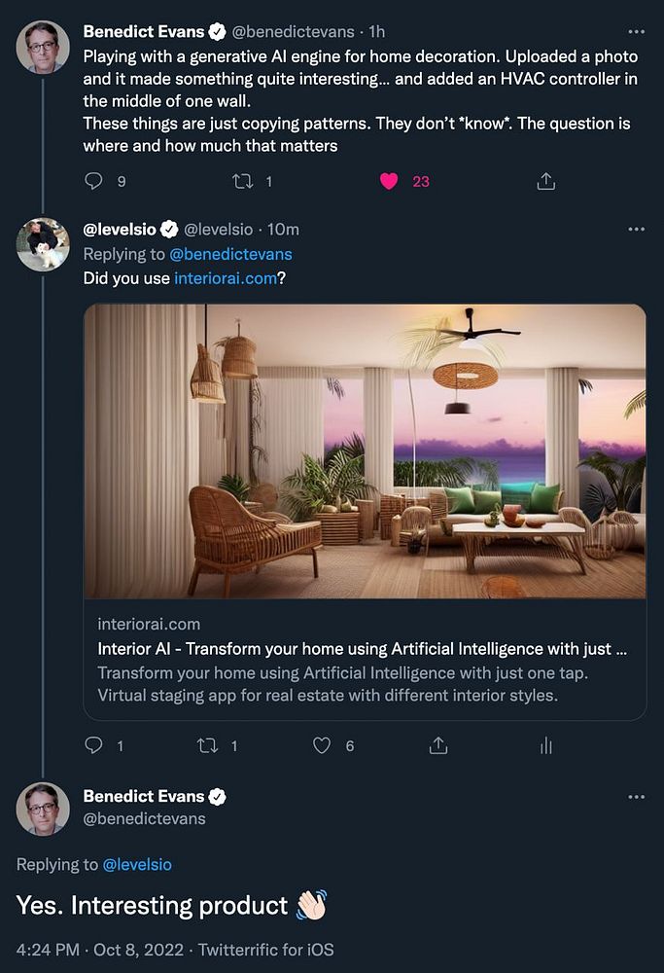
Task: View analytics for levelsio's tweet
Action: (545, 745)
